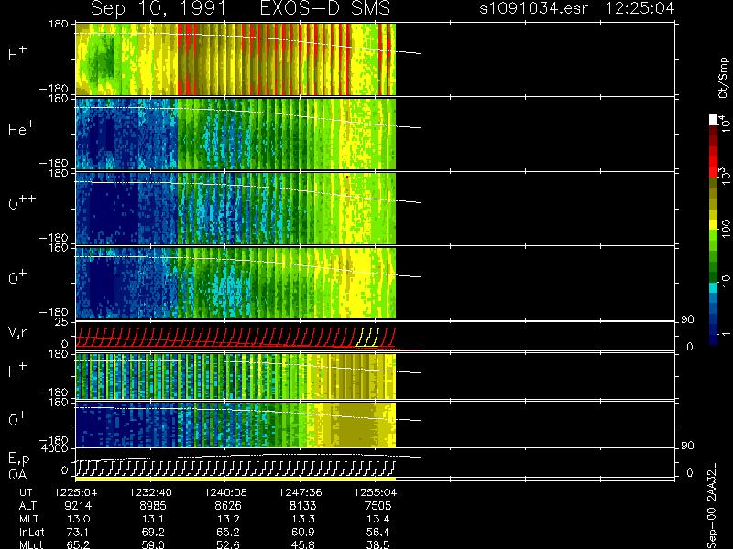Click the dark red pixel in O++ panel
This screenshot has height=549, width=733.
click(x=347, y=177)
